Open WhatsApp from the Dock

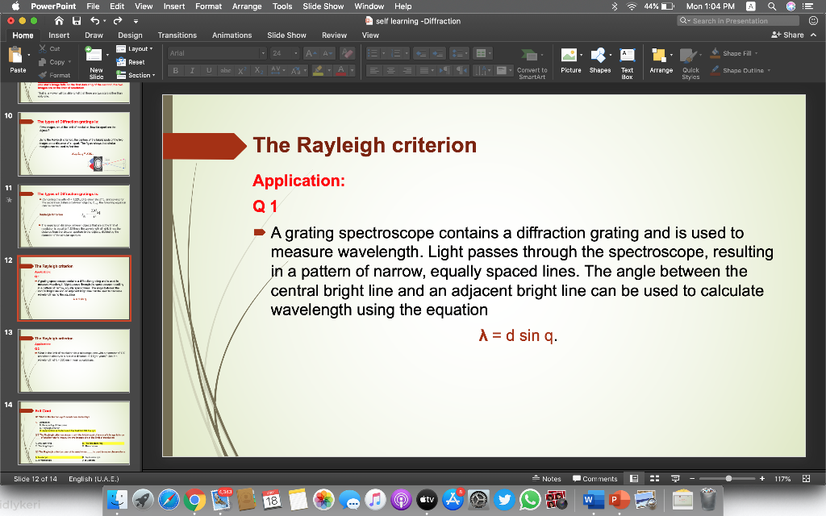coord(529,500)
